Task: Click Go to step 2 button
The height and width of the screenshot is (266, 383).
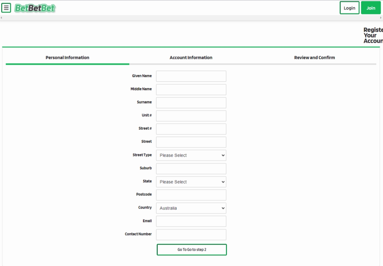Action: click(x=192, y=250)
